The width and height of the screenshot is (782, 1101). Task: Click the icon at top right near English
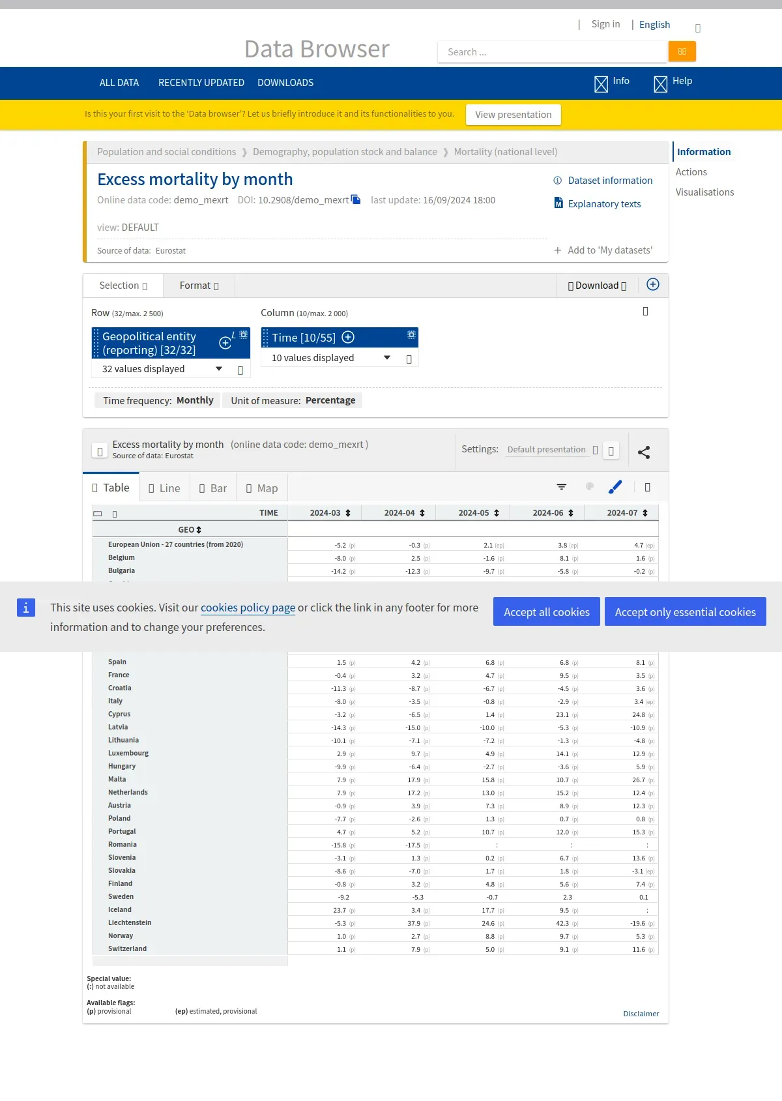698,28
